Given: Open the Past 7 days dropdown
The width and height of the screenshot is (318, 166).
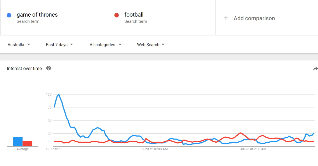Looking at the screenshot, I should tap(59, 45).
